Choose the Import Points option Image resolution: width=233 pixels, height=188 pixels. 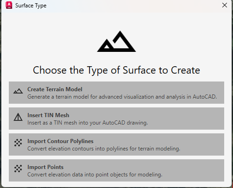116,170
